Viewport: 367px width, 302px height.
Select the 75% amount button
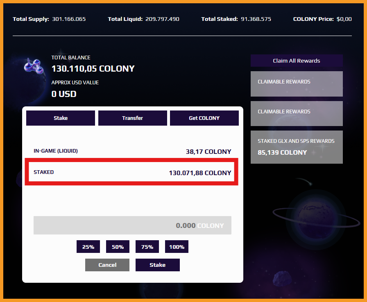click(147, 247)
